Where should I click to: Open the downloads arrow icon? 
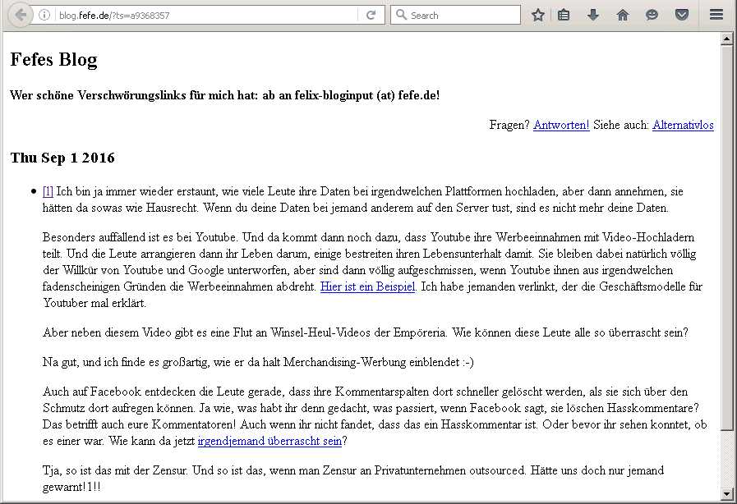coord(592,15)
